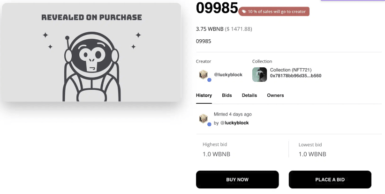The height and width of the screenshot is (194, 385).
Task: Click the blue badge on the creator avatar
Action: [x=209, y=80]
